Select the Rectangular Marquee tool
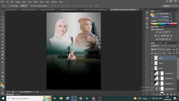 pos(3,17)
